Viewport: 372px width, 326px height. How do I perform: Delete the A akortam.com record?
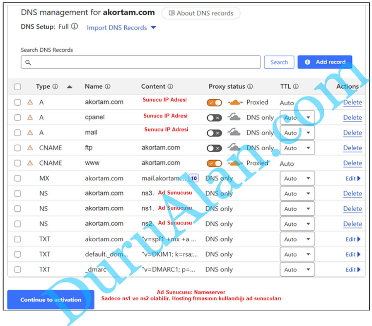click(x=353, y=102)
